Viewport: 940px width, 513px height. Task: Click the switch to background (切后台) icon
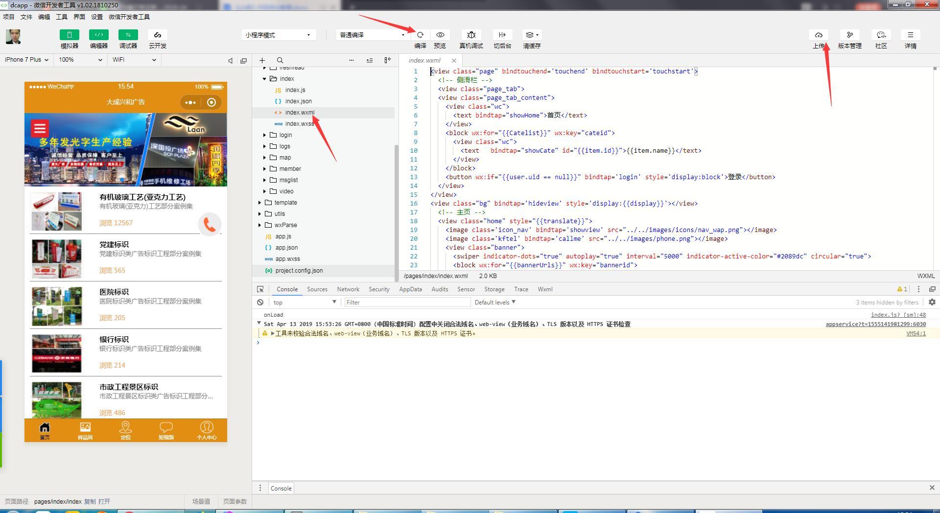(502, 35)
